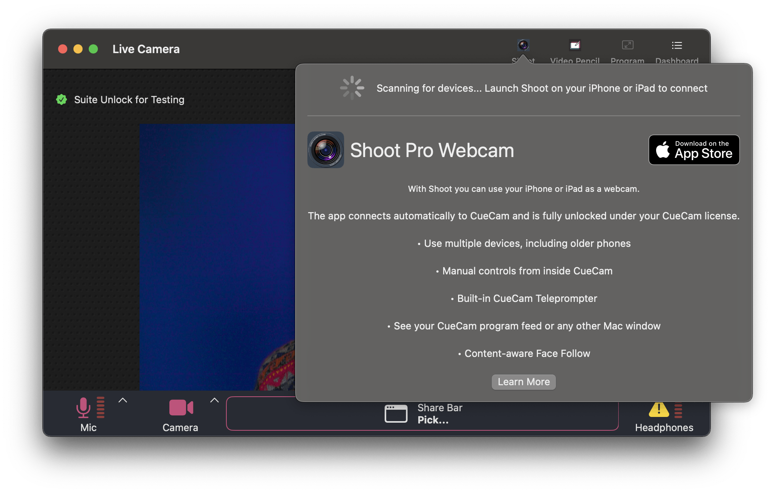Click the Shoot Pro Webcam app icon
The width and height of the screenshot is (780, 493).
[326, 150]
